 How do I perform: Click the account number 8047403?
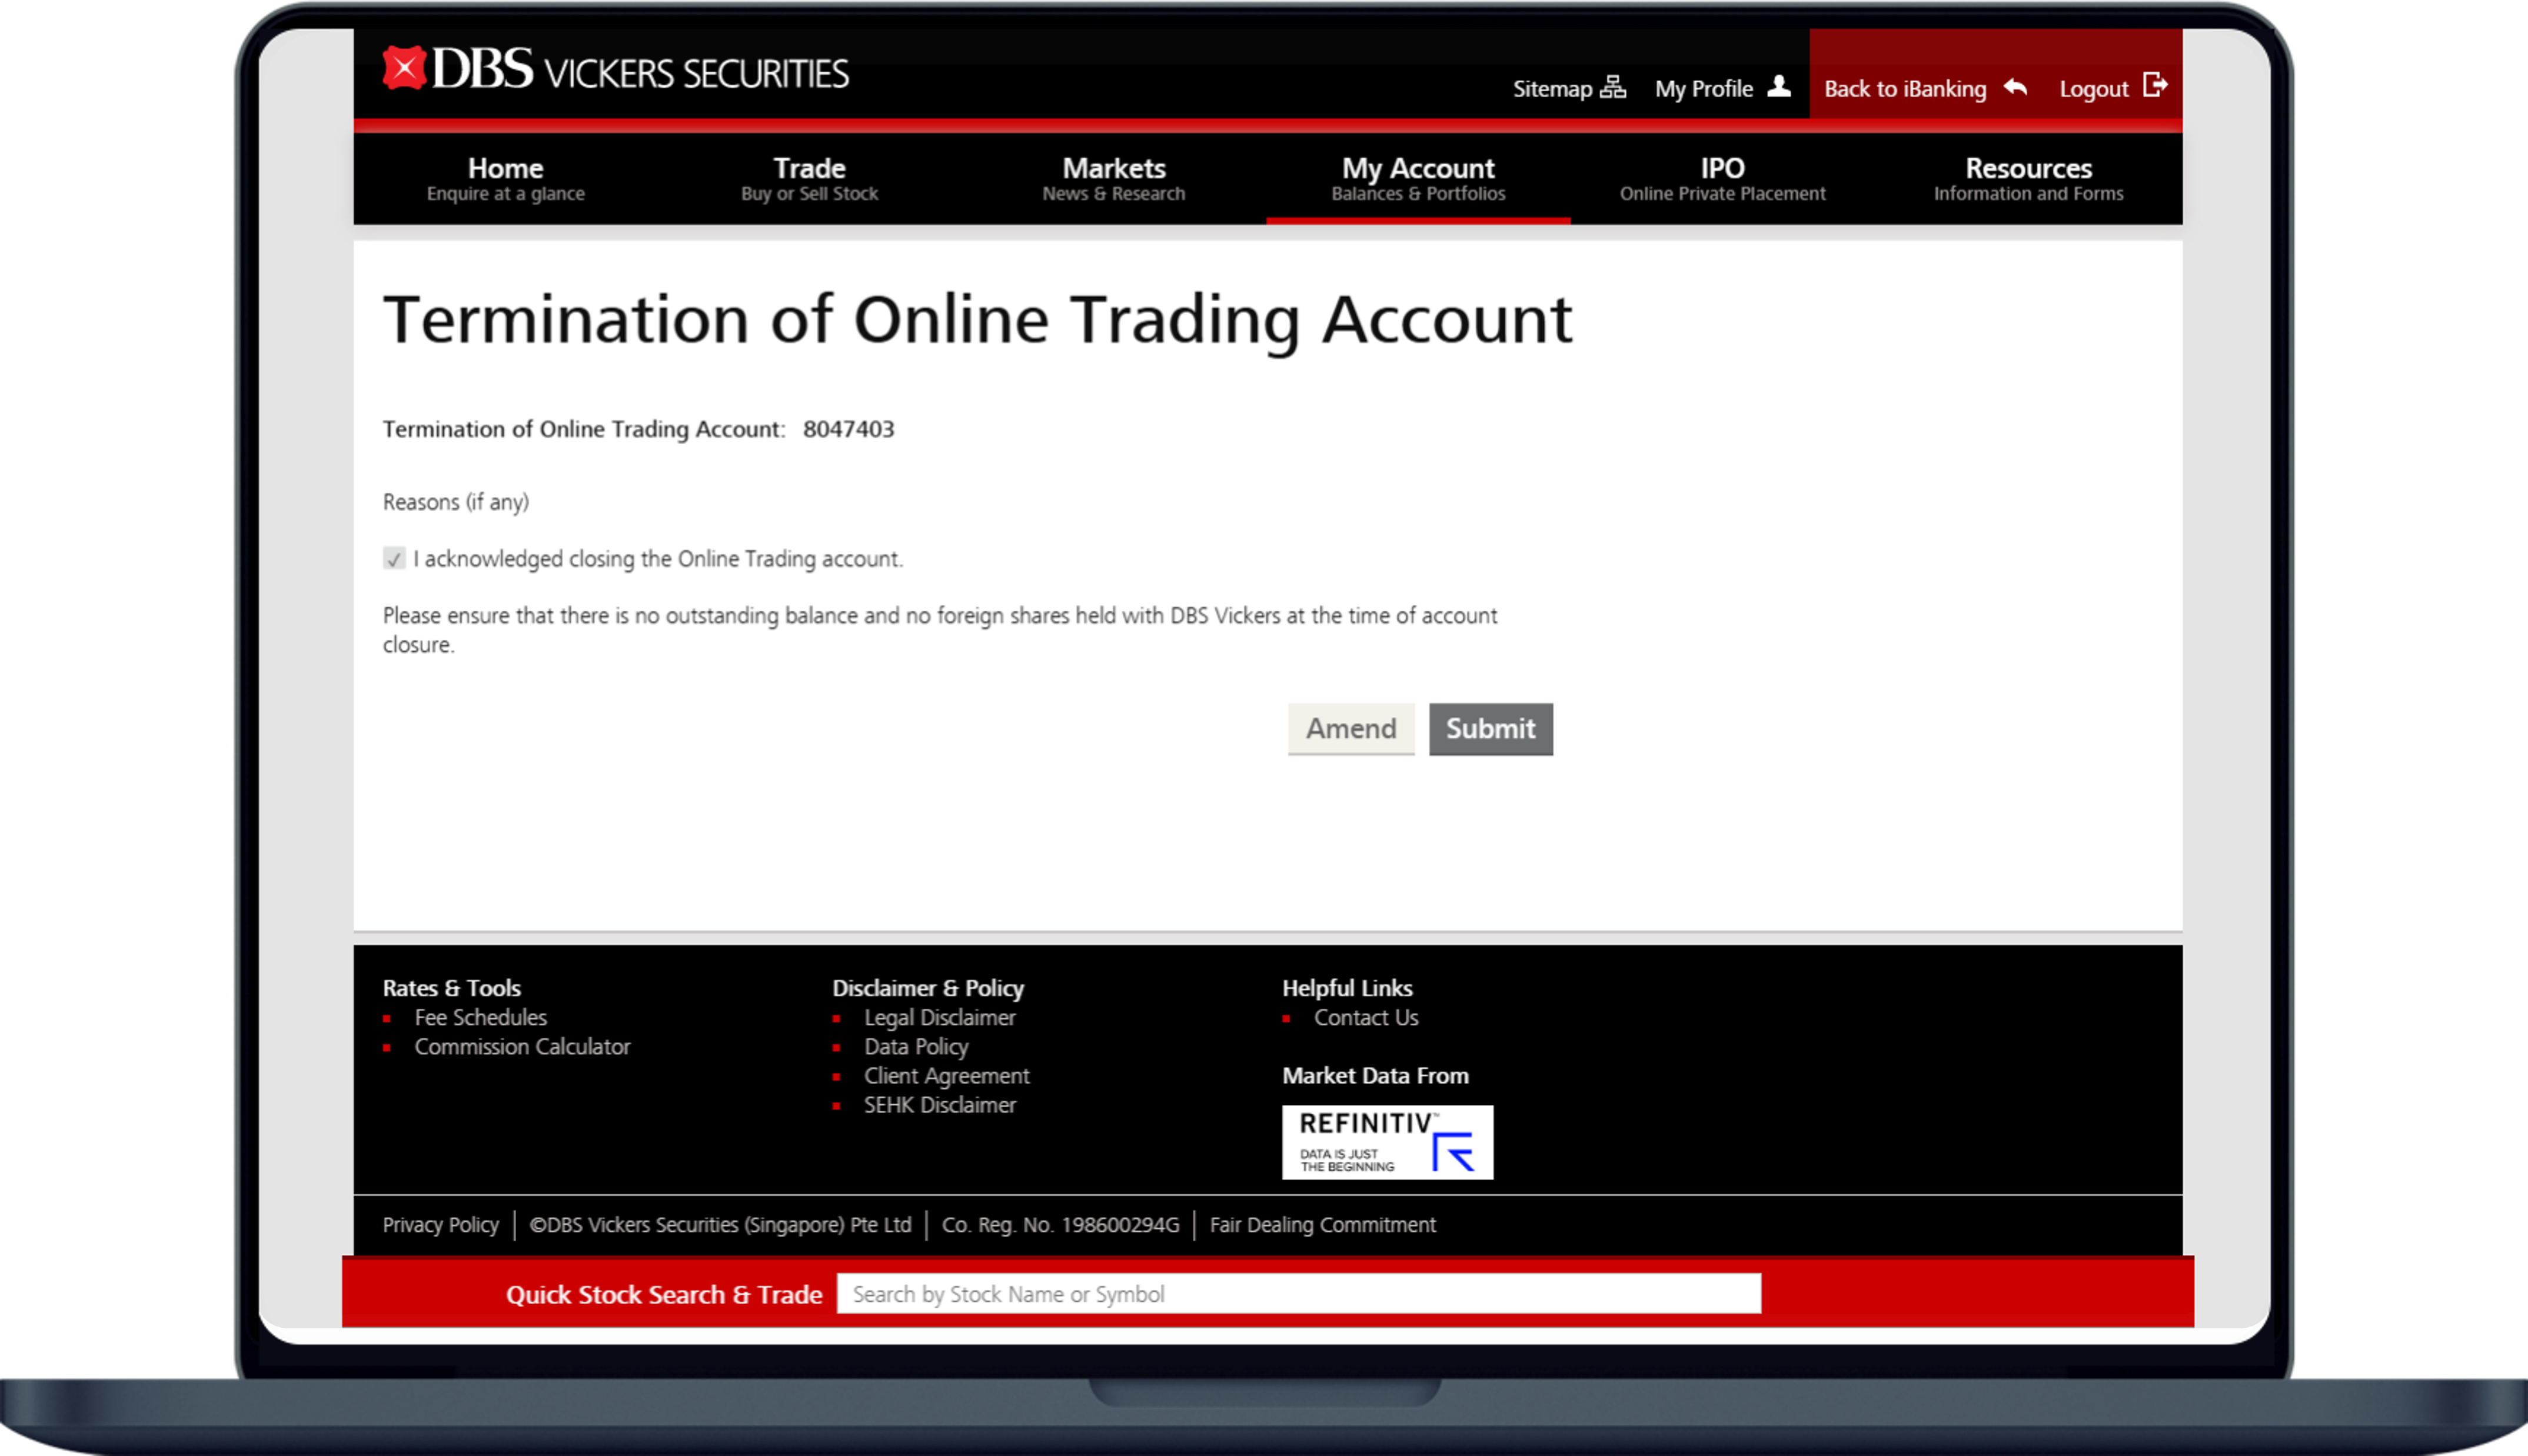[x=849, y=429]
